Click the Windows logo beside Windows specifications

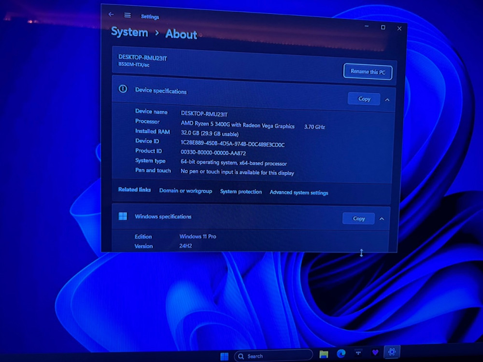[x=123, y=216]
